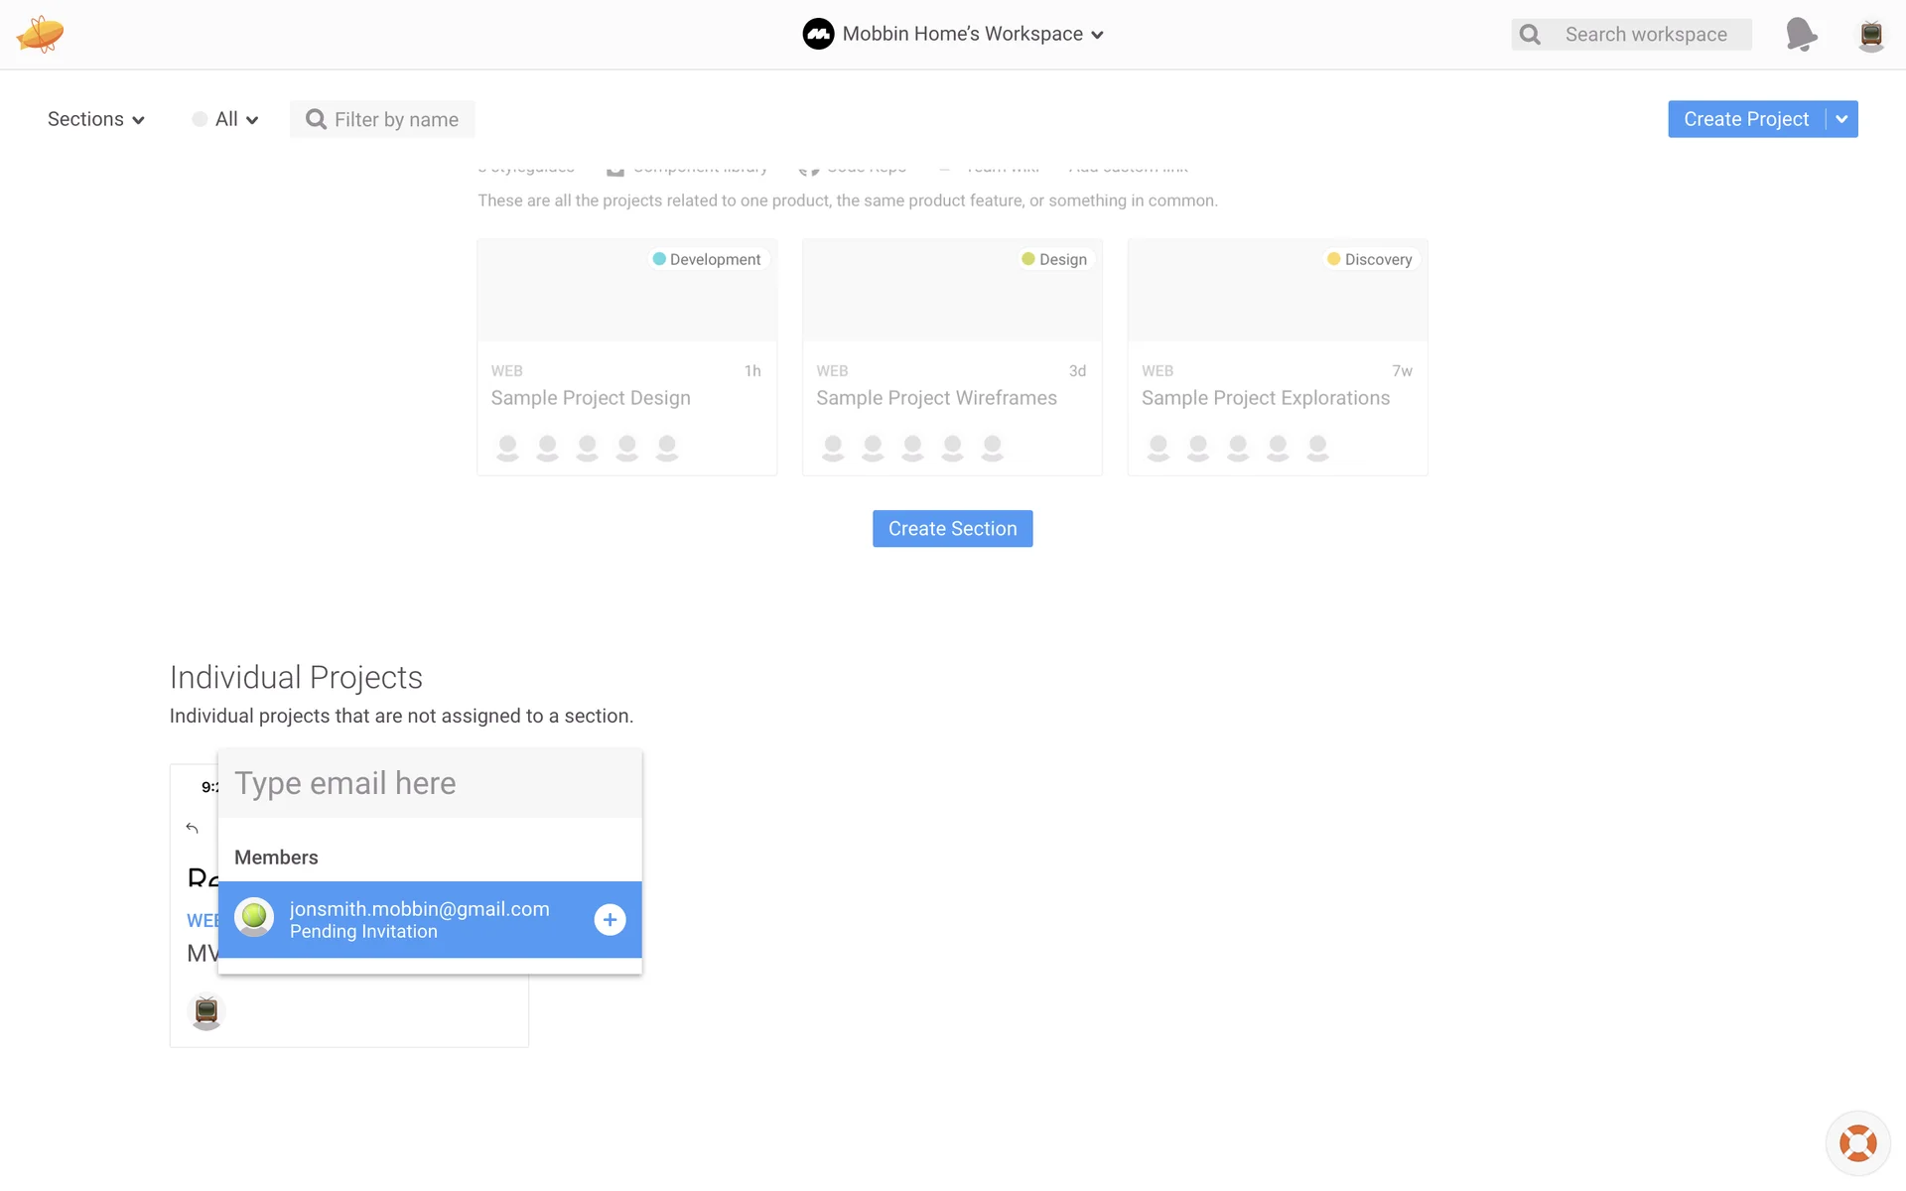Expand the Create Project arrow dropdown

tap(1841, 119)
